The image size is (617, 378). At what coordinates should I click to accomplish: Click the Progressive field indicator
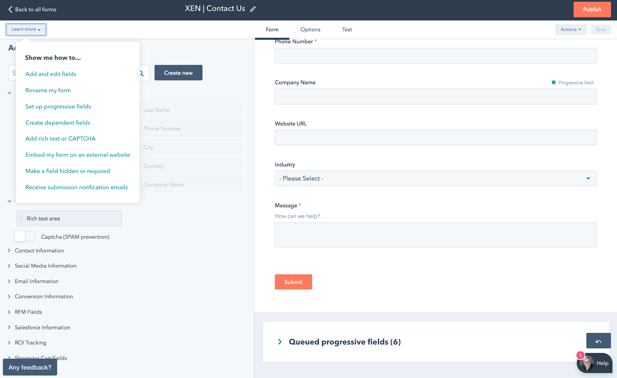pos(573,82)
